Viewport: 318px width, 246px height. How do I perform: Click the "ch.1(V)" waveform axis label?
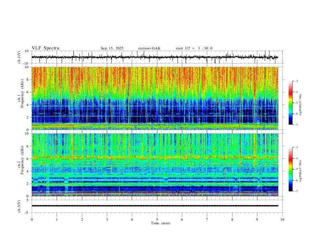point(19,57)
